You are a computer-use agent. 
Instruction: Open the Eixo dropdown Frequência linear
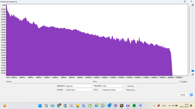tap(113, 90)
